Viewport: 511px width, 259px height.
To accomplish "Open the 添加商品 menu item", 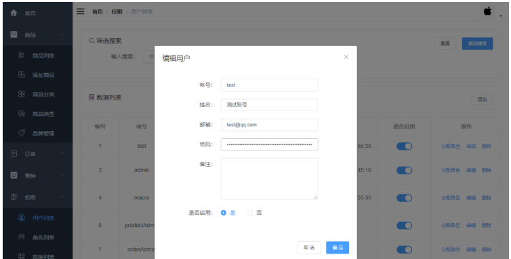I will pyautogui.click(x=37, y=75).
